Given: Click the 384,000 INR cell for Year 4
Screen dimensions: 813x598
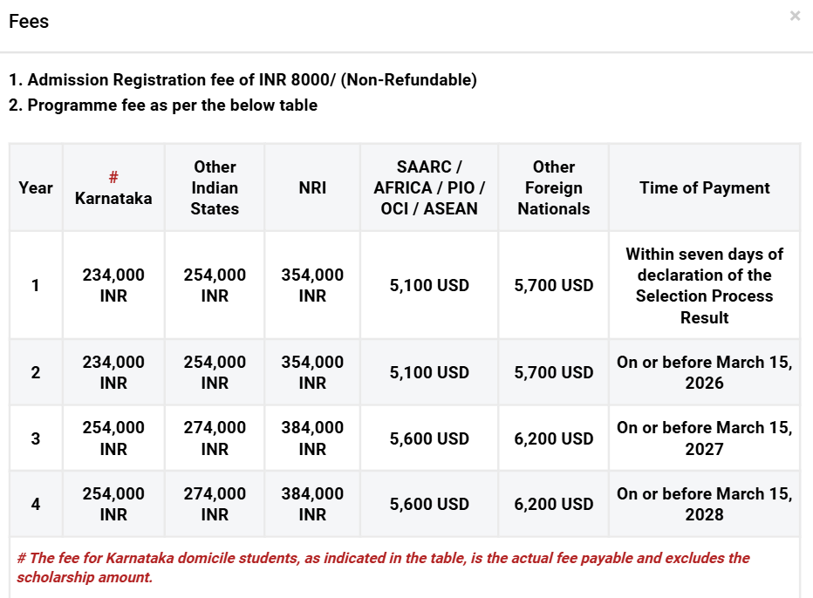Looking at the screenshot, I should tap(311, 503).
